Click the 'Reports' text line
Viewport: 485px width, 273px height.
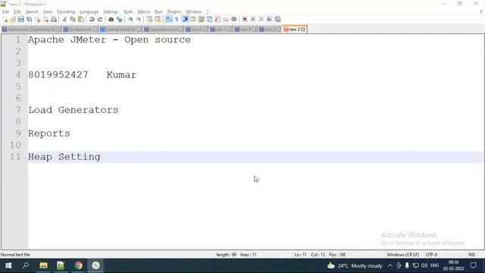click(48, 133)
